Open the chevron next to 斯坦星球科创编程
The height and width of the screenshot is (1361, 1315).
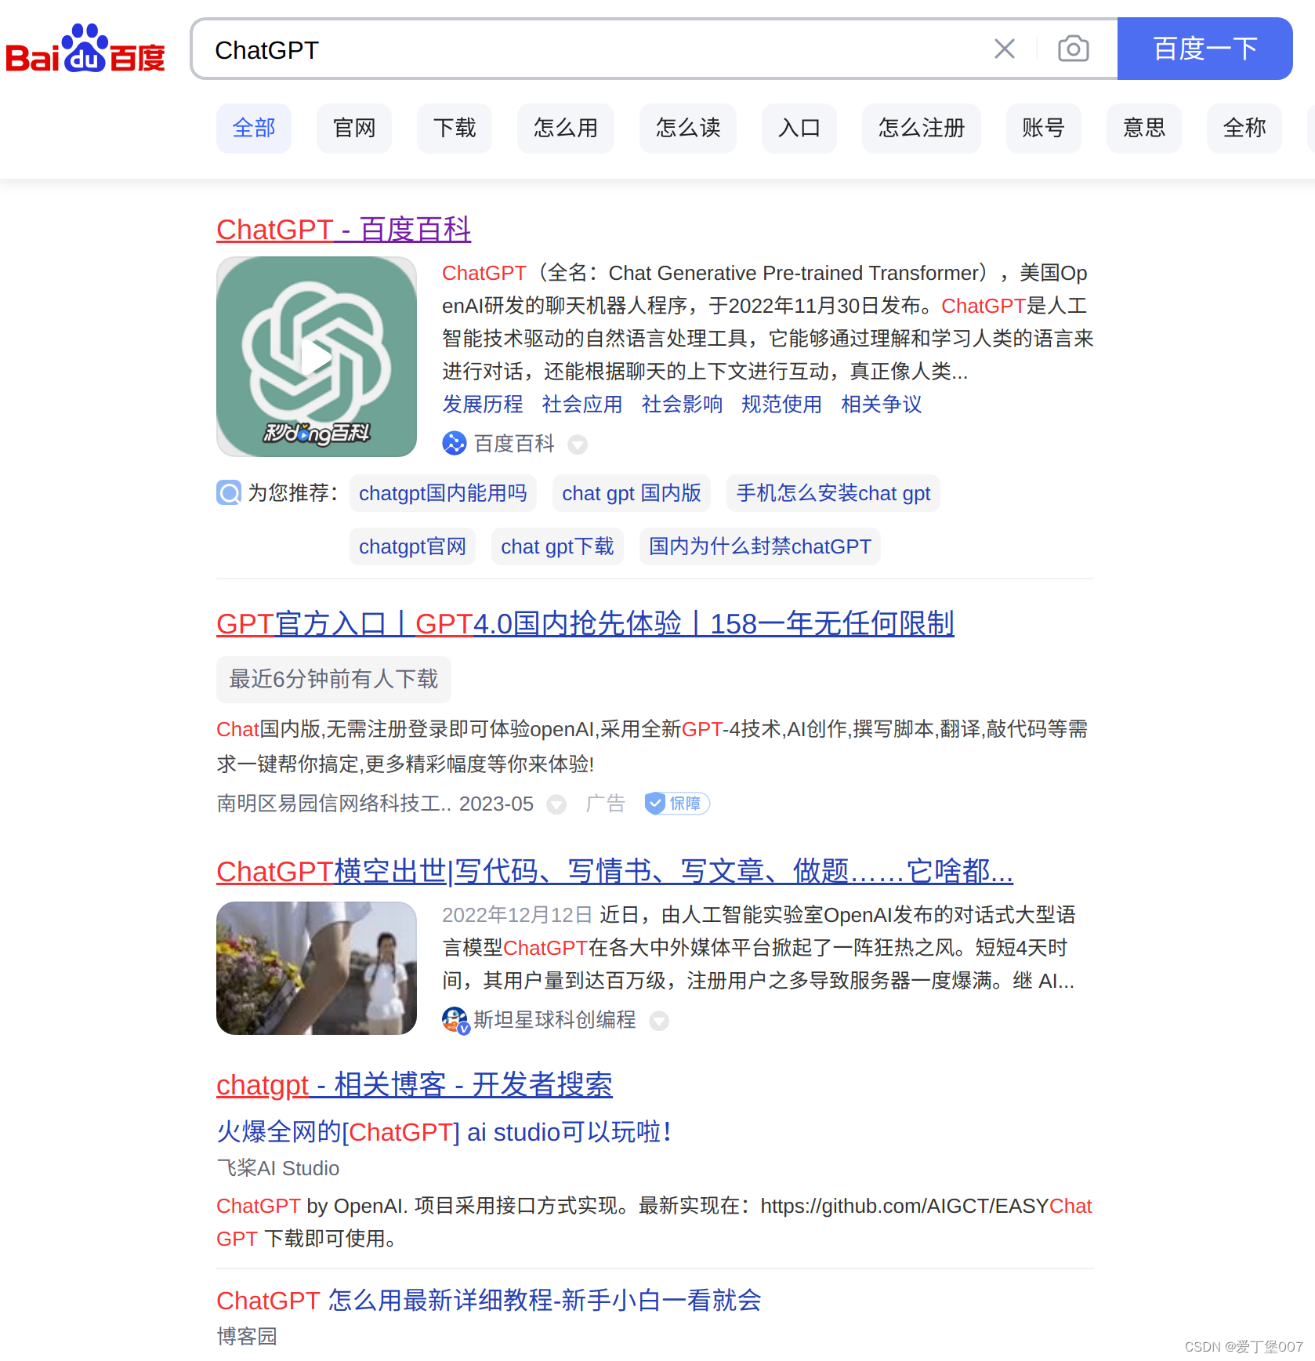click(659, 1021)
